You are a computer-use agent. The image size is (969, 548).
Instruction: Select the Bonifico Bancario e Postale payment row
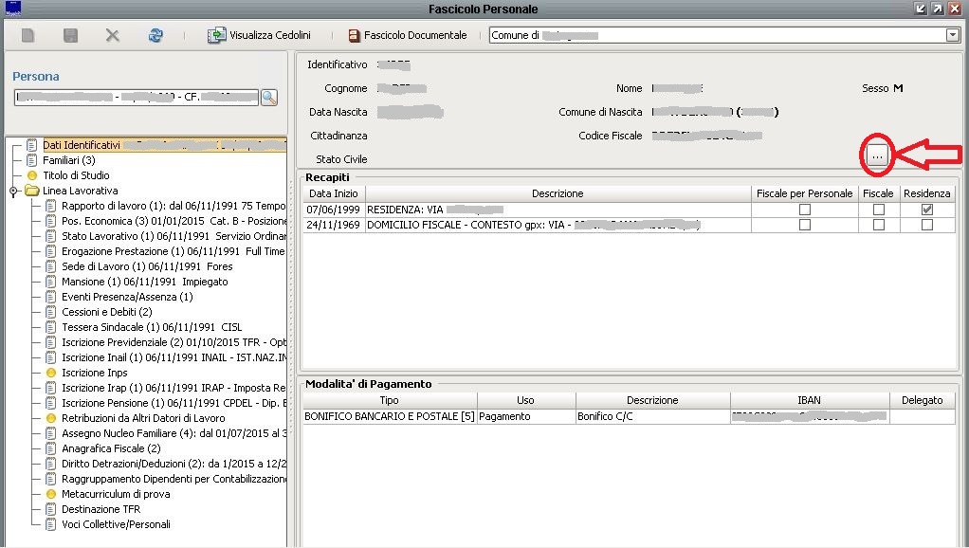pos(389,416)
